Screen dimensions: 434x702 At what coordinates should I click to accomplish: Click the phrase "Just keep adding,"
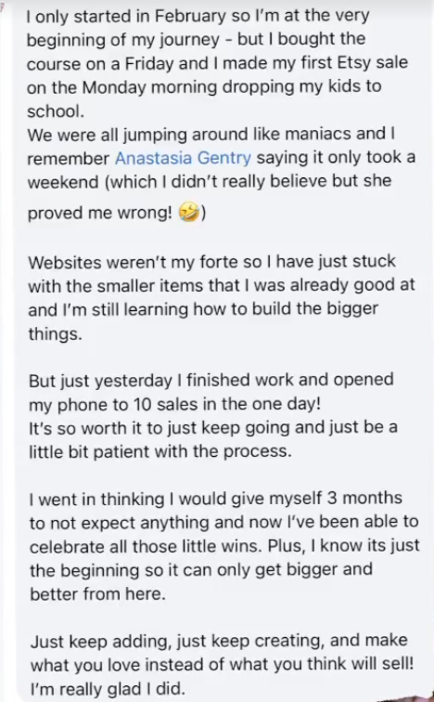coord(101,641)
